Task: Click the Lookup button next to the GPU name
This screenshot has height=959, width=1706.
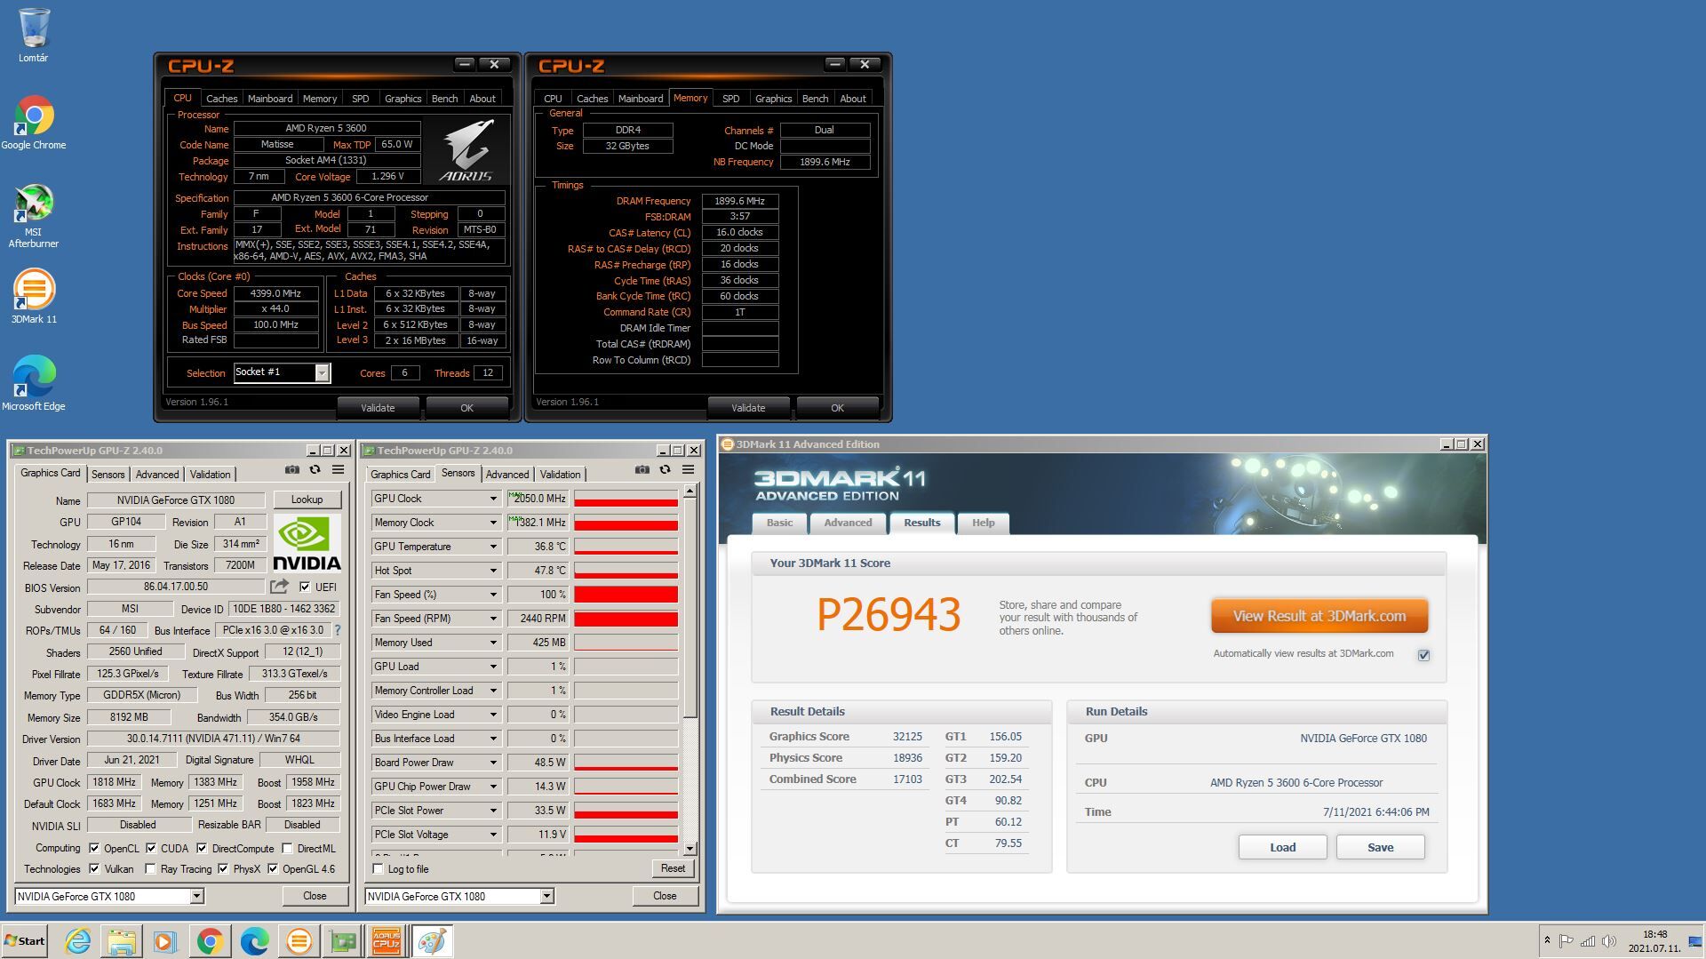Action: point(307,499)
